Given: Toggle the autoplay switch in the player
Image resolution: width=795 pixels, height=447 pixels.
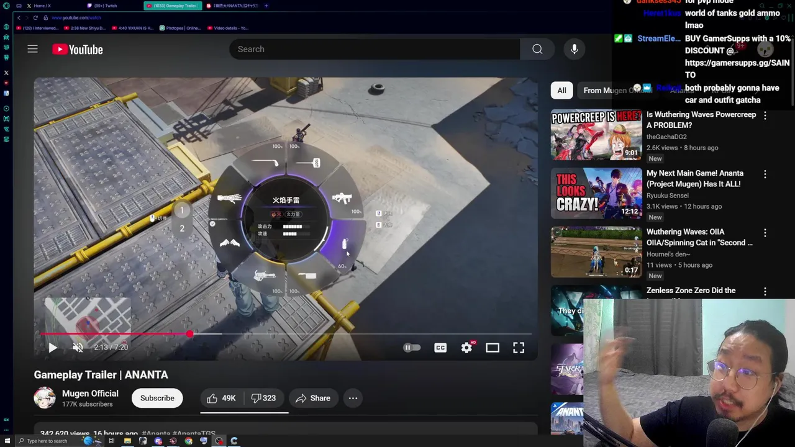Looking at the screenshot, I should pyautogui.click(x=412, y=348).
